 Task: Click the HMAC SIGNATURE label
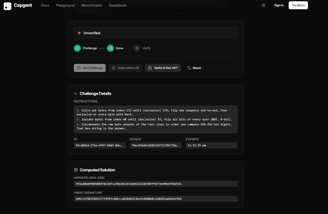click(x=88, y=193)
